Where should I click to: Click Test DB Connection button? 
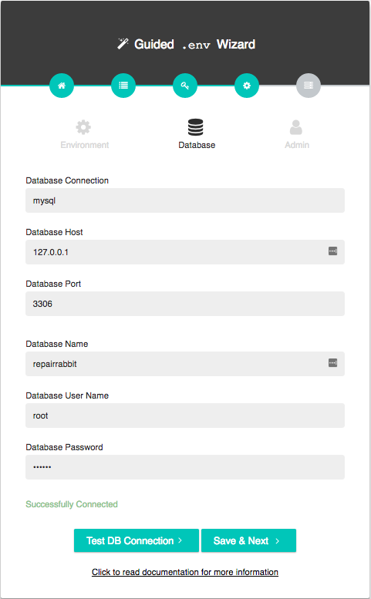(x=137, y=540)
